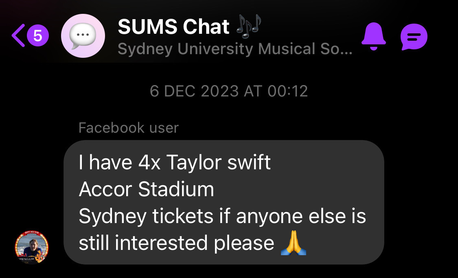The height and width of the screenshot is (278, 458).
Task: Tap the praying hands emoji in message
Action: [293, 243]
